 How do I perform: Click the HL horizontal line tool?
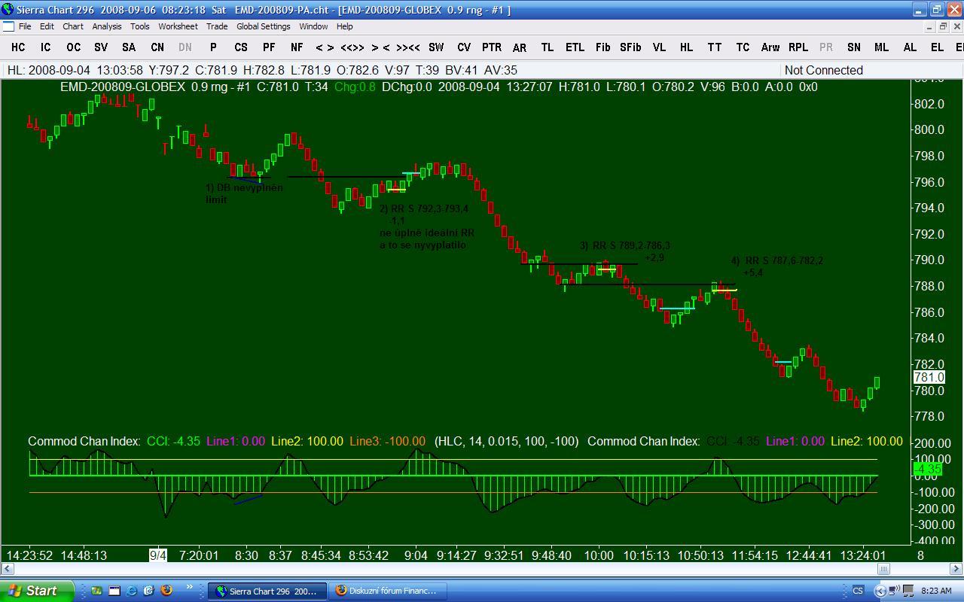[686, 47]
